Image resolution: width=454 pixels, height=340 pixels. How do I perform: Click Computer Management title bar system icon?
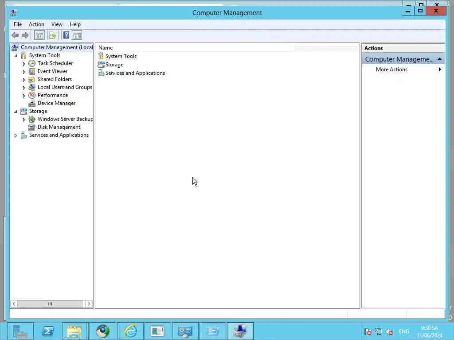(x=14, y=12)
